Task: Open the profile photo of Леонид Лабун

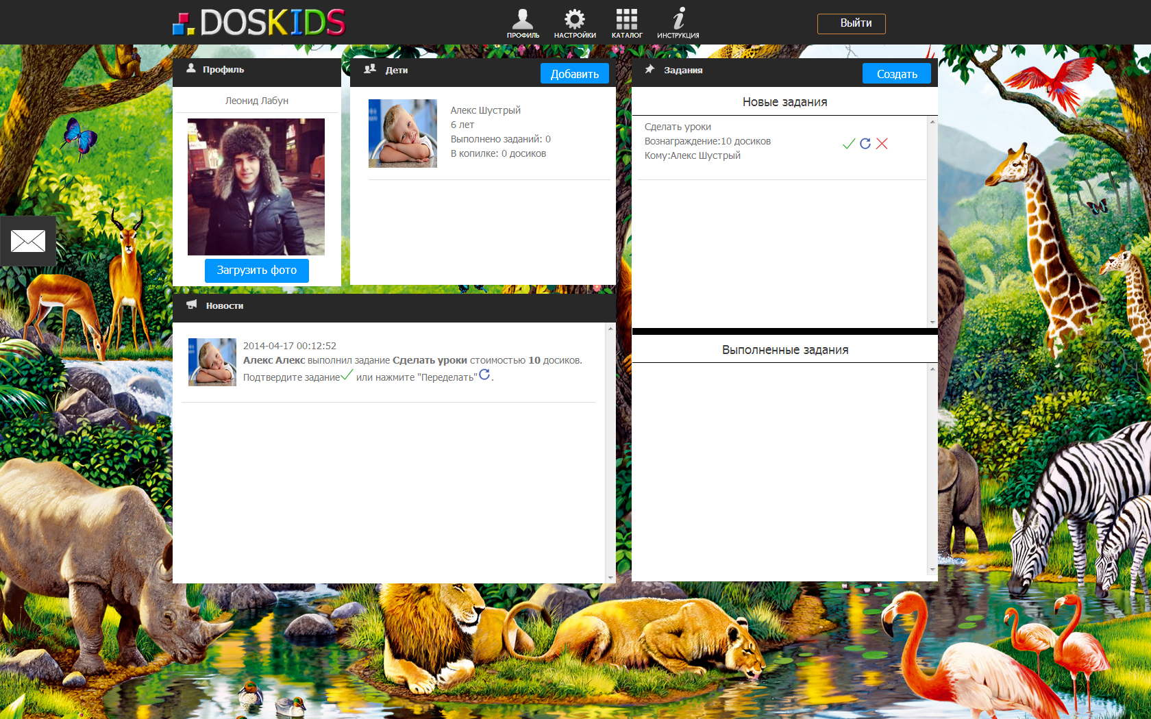Action: click(x=256, y=187)
